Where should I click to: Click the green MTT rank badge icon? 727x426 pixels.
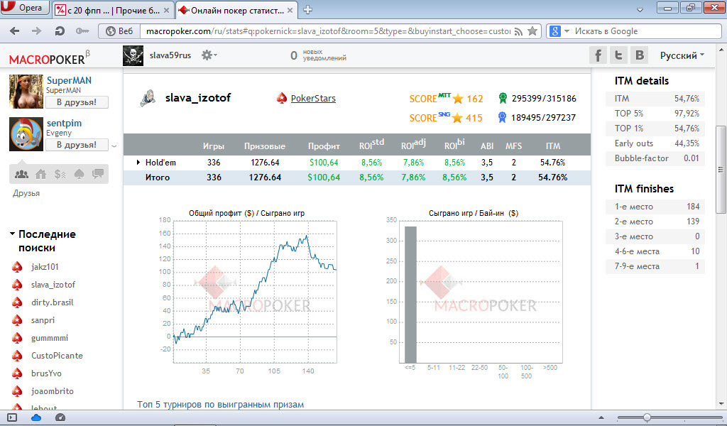click(503, 98)
